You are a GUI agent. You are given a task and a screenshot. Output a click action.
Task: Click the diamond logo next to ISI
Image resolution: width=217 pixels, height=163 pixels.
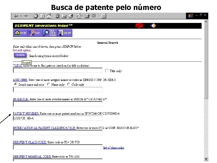[x=153, y=26]
